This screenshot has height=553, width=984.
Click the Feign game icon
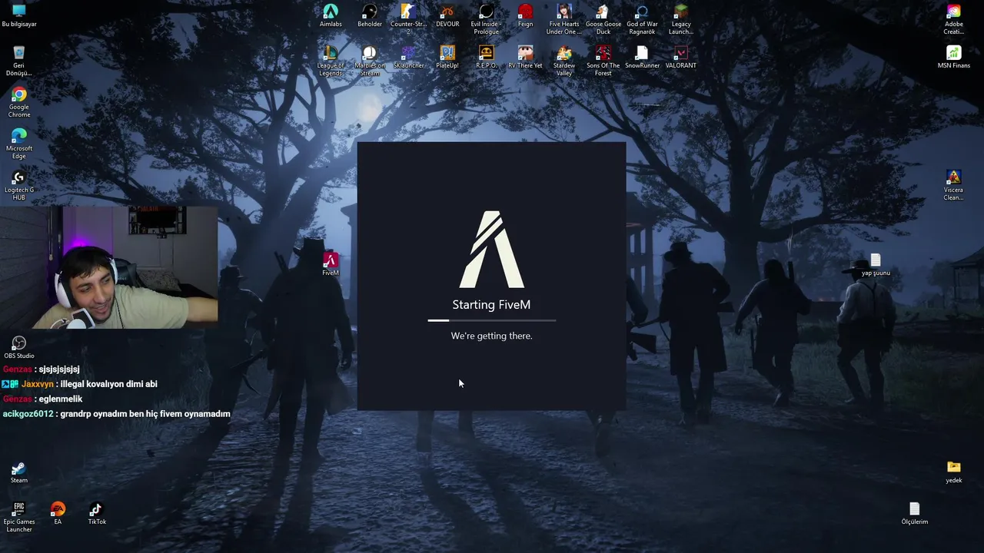click(525, 15)
